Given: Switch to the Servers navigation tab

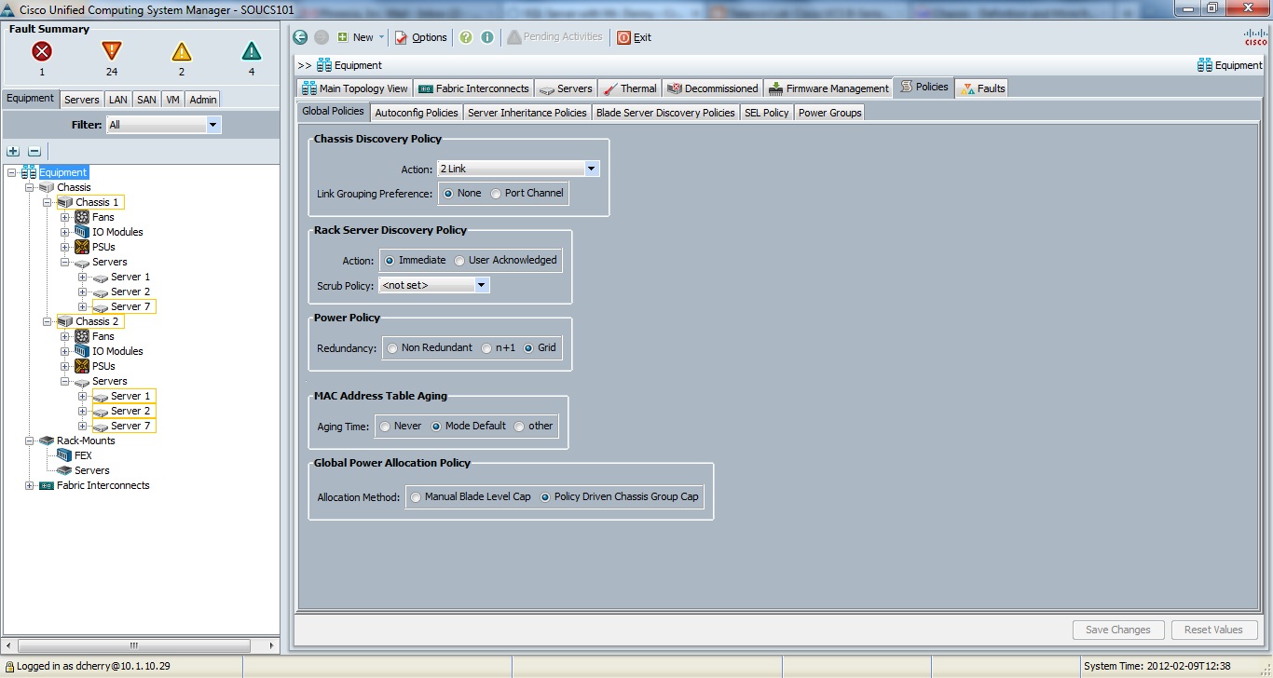Looking at the screenshot, I should [x=82, y=100].
